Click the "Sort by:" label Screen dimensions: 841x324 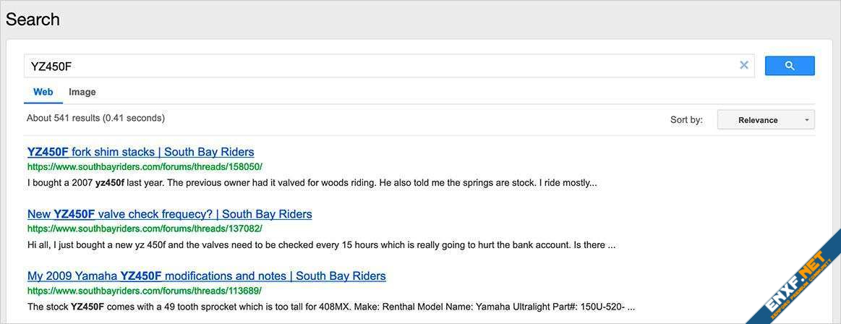point(686,120)
